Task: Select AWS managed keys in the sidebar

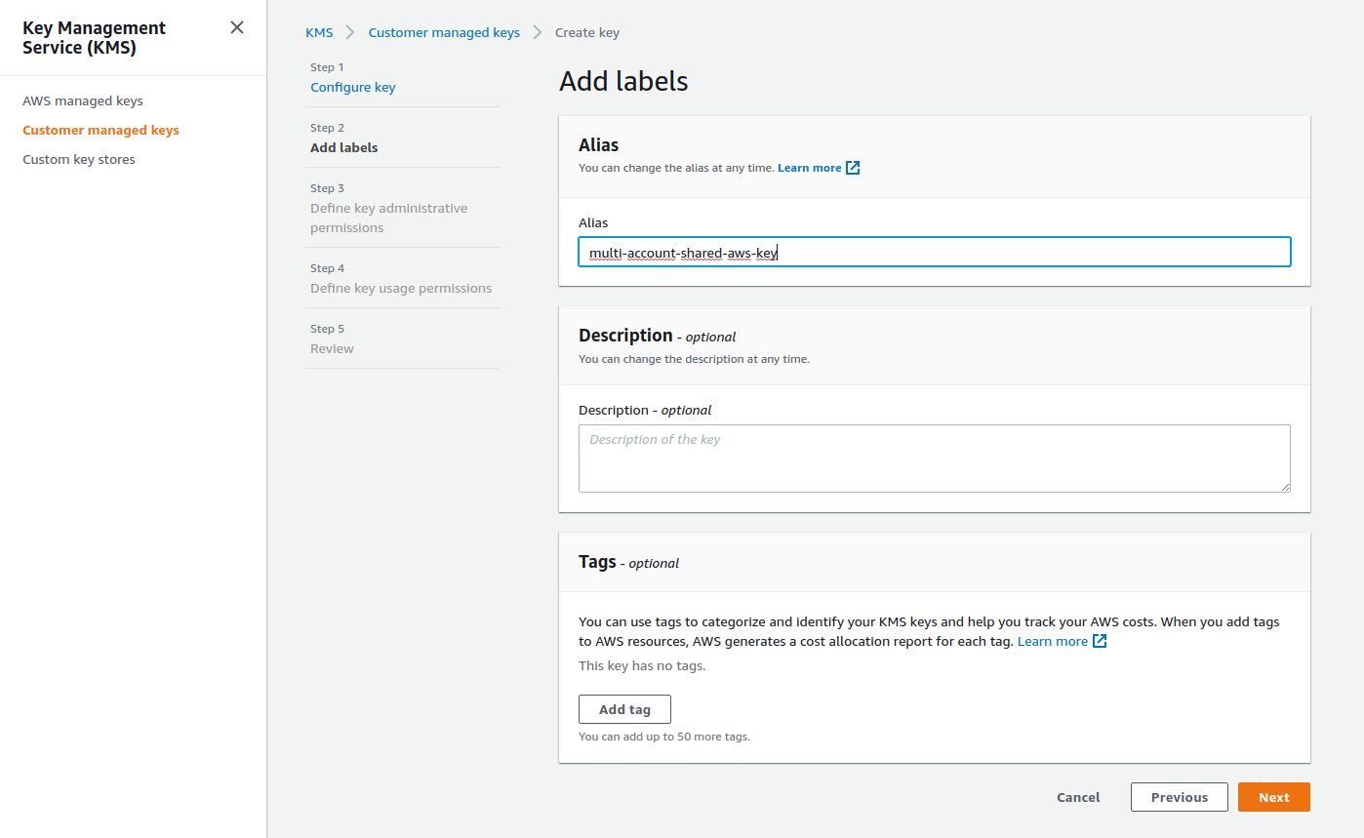Action: click(x=82, y=100)
